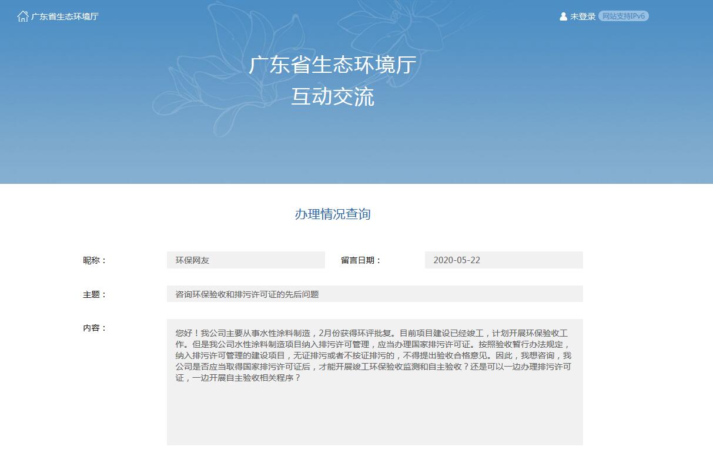This screenshot has width=713, height=450.
Task: Click the 未登录 login link
Action: coord(583,16)
